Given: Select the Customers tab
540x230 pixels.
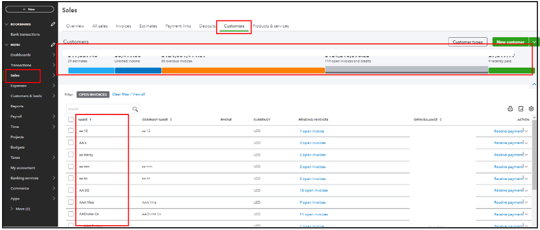Looking at the screenshot, I should pos(234,26).
